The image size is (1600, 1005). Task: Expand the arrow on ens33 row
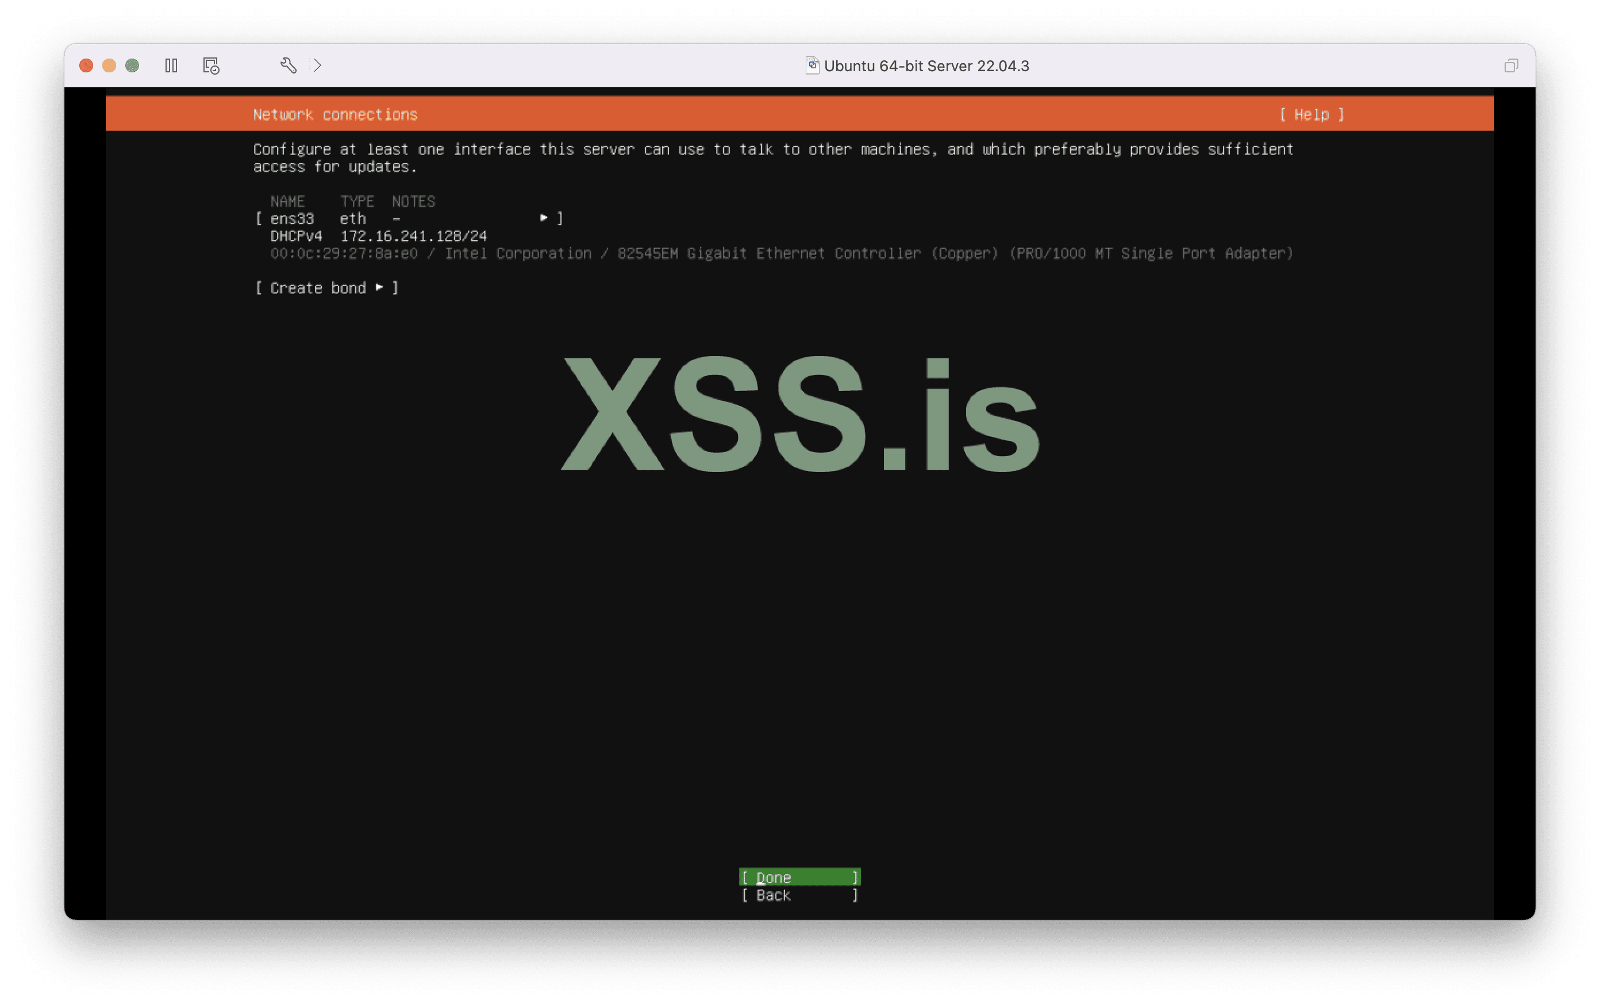[544, 218]
